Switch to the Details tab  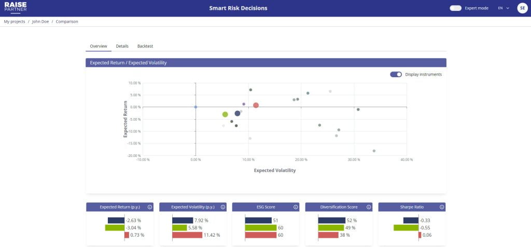tap(122, 46)
